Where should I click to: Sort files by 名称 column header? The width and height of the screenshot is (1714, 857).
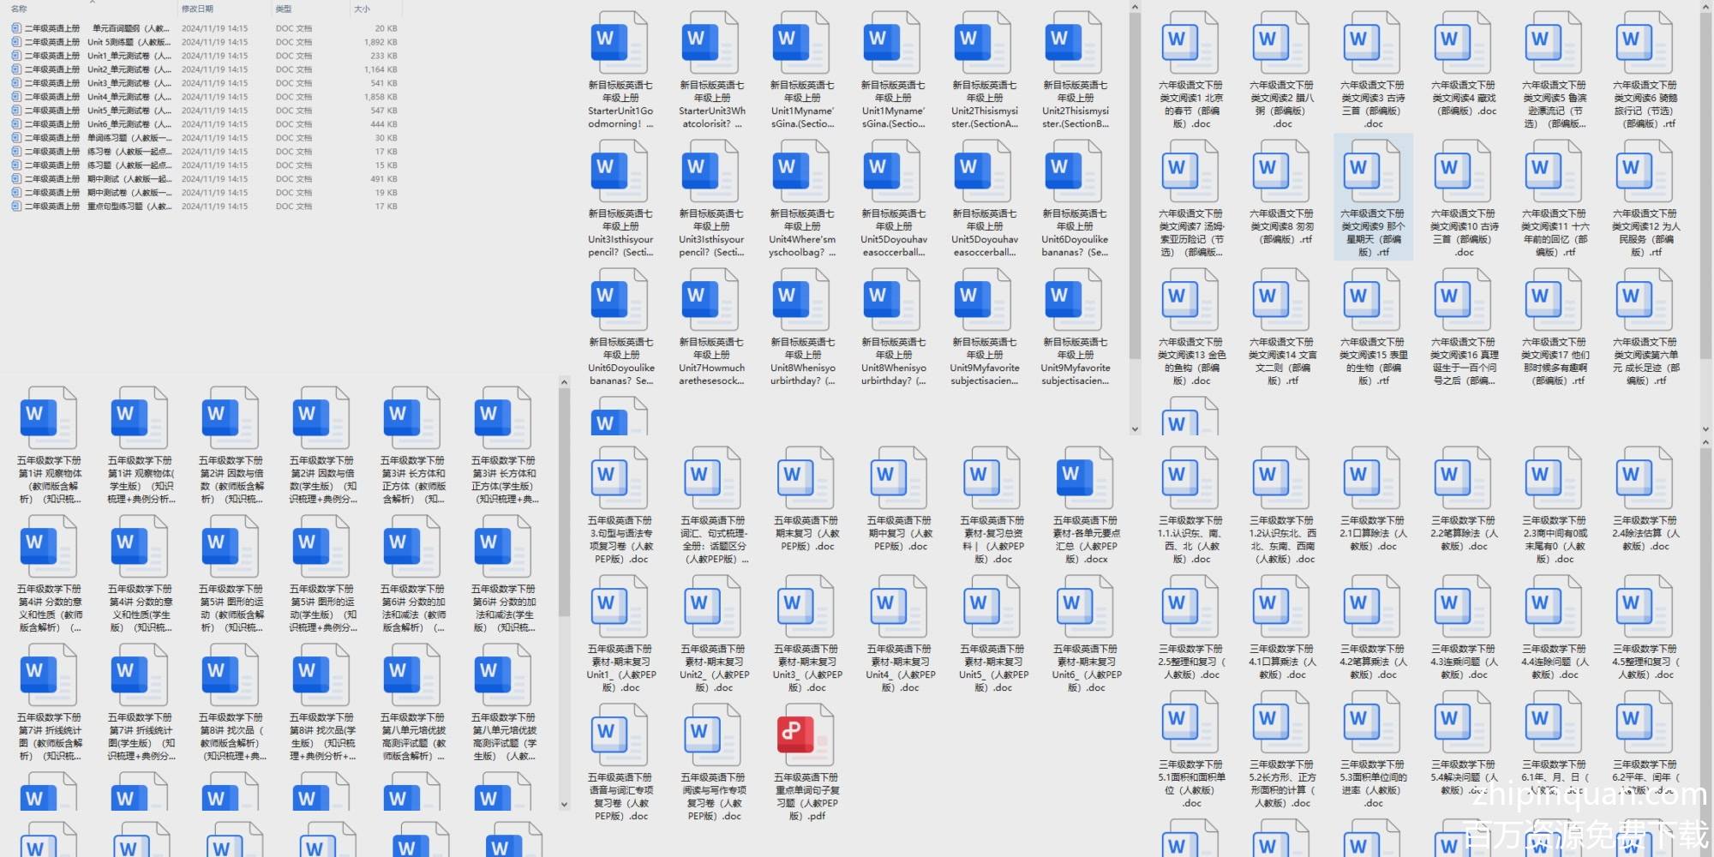coord(19,9)
